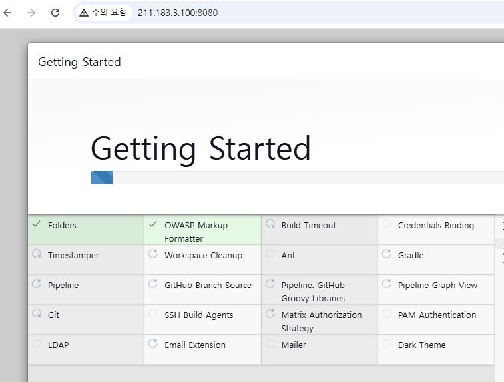
Task: Select the Dark Theme label
Action: pyautogui.click(x=421, y=345)
